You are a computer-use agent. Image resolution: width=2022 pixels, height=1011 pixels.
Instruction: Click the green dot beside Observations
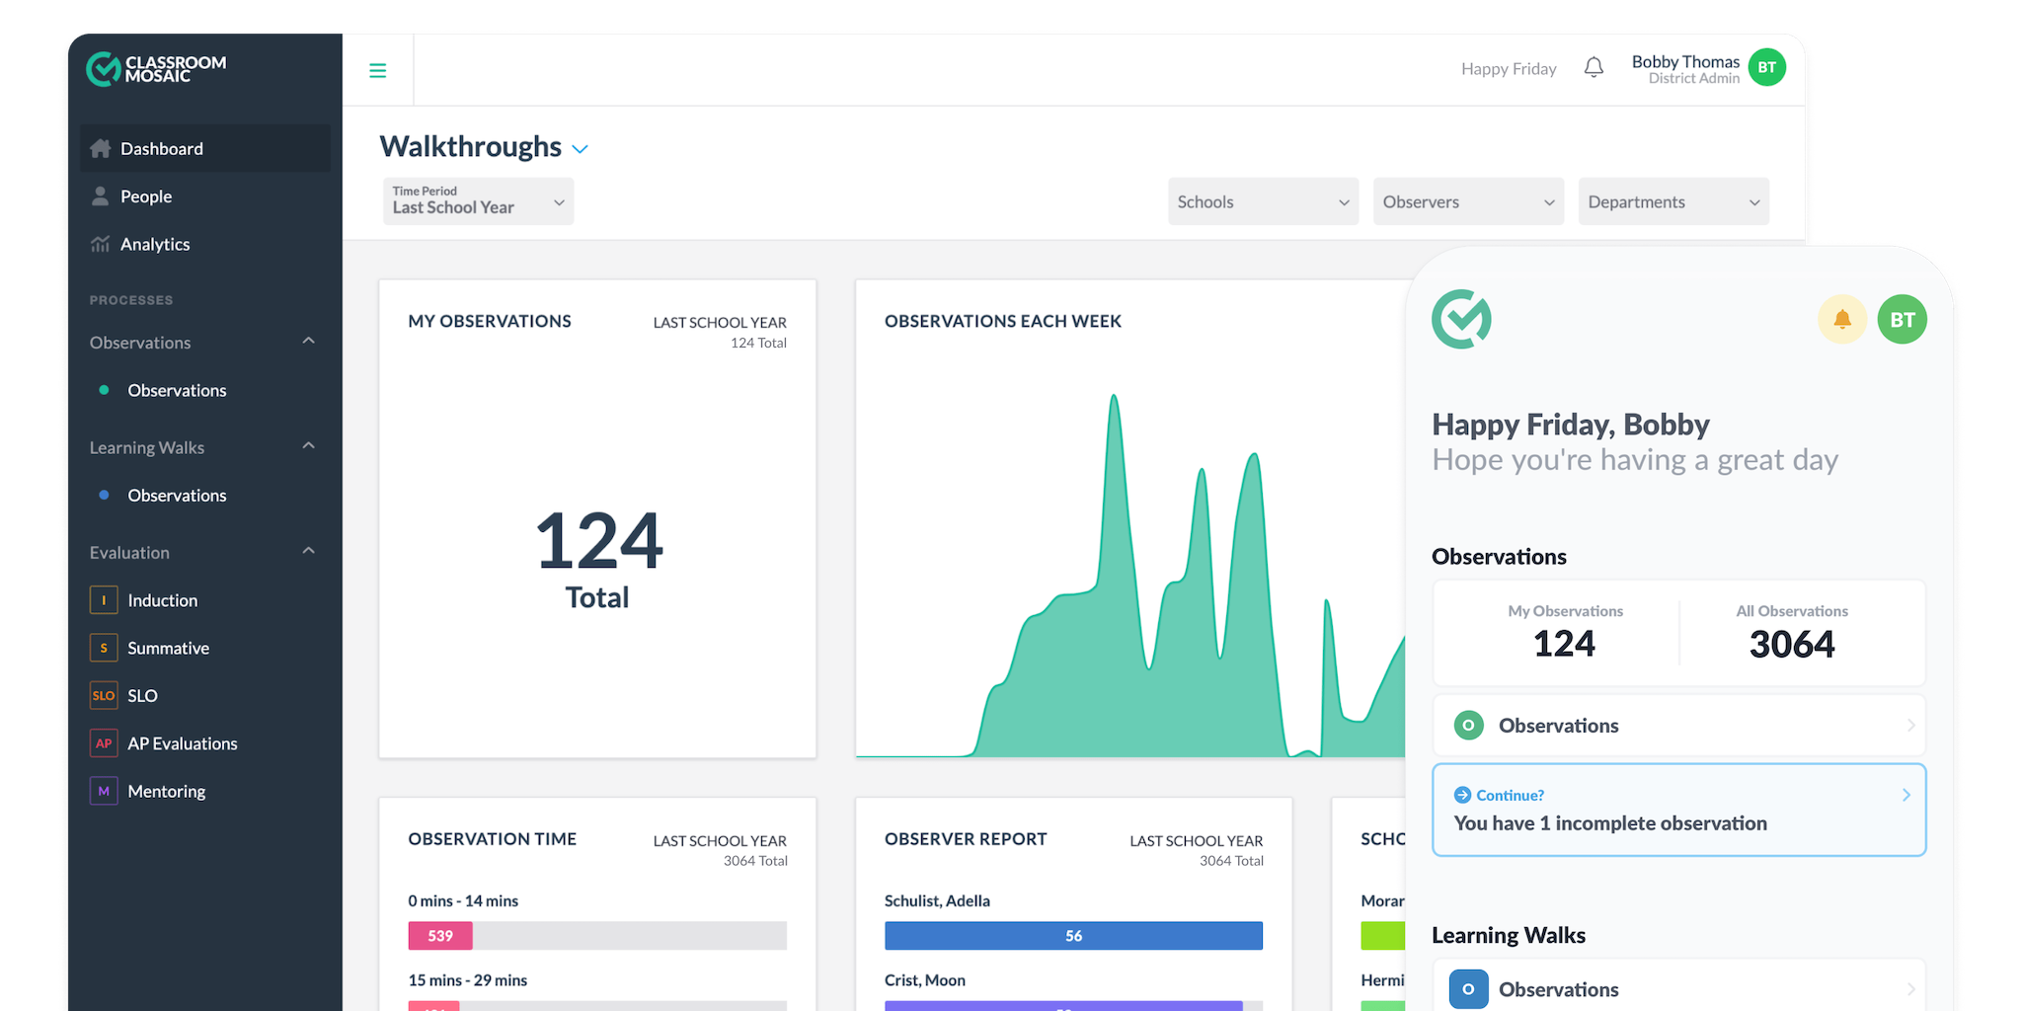click(x=104, y=390)
